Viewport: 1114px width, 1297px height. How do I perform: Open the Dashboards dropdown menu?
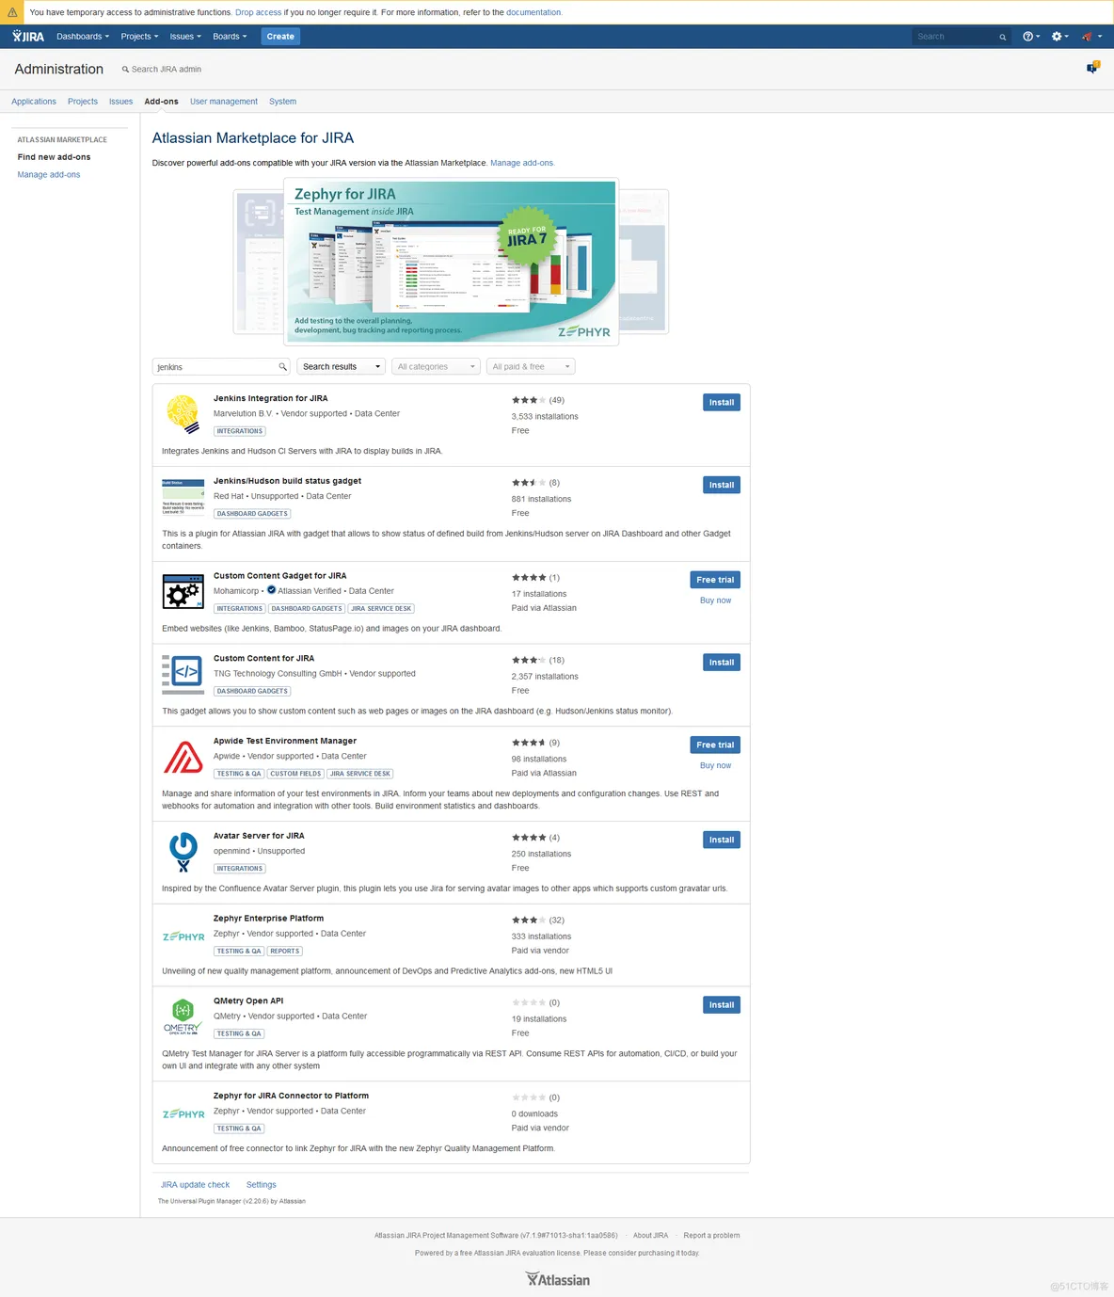[x=83, y=37]
